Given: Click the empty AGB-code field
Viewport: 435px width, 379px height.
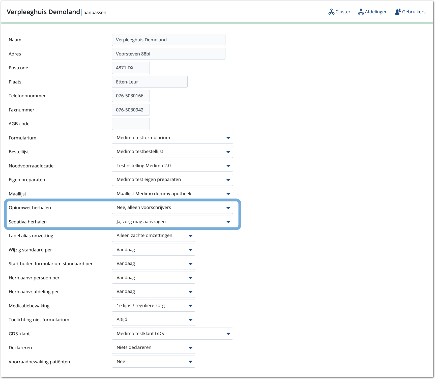Looking at the screenshot, I should click(131, 124).
